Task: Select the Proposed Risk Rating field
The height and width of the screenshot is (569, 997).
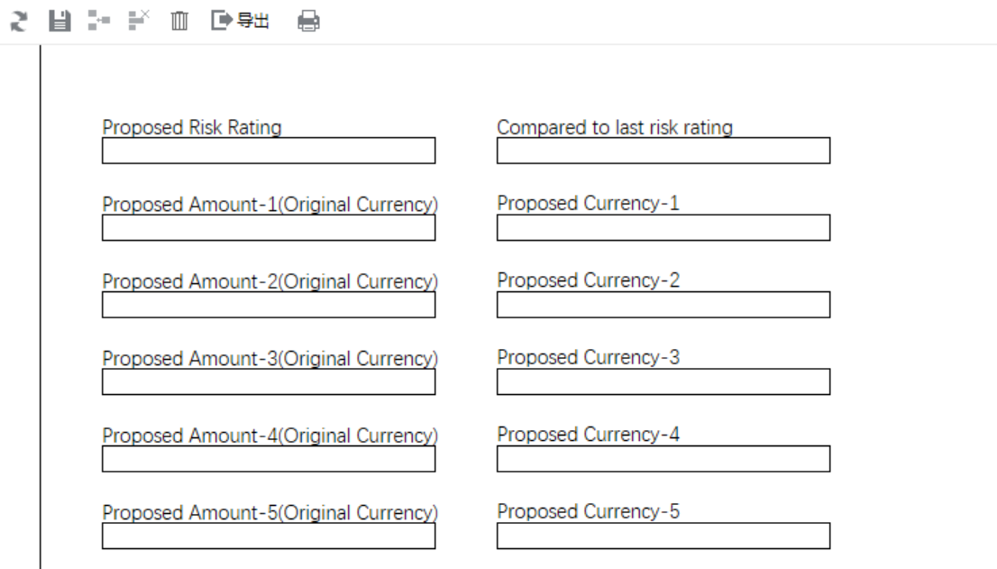Action: pyautogui.click(x=269, y=151)
